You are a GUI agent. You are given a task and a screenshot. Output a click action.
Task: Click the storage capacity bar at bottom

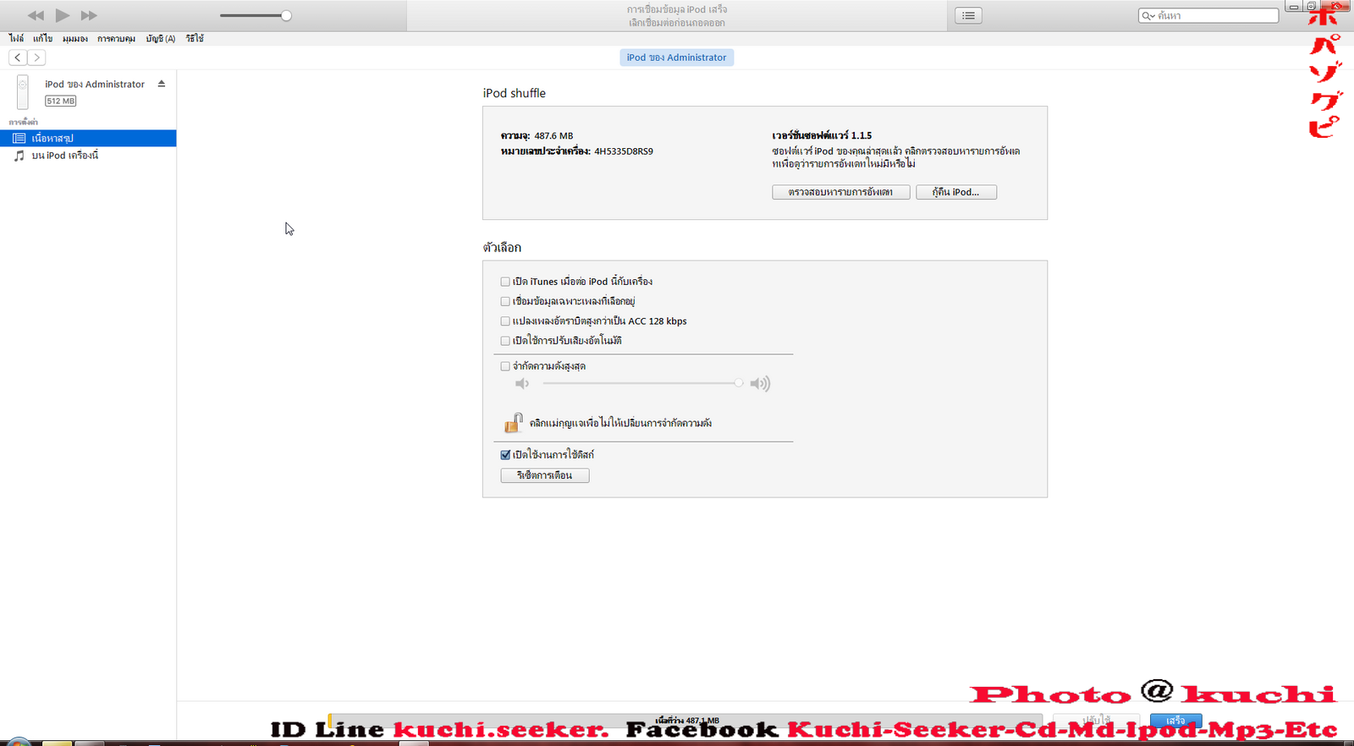click(685, 721)
